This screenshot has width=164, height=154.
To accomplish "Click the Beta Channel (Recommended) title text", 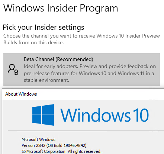I will tap(58, 59).
